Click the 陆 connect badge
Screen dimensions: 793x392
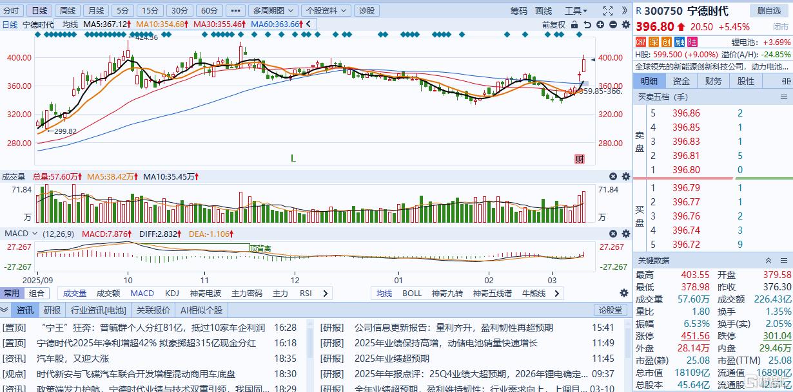pyautogui.click(x=692, y=42)
